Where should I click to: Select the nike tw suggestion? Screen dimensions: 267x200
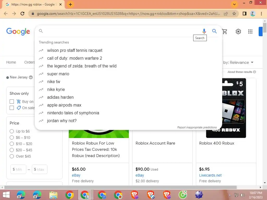[x=128, y=82]
